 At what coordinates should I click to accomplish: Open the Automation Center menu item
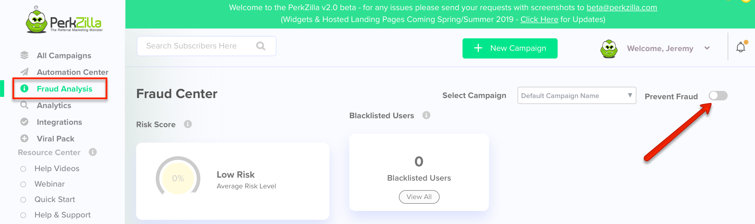(x=72, y=72)
